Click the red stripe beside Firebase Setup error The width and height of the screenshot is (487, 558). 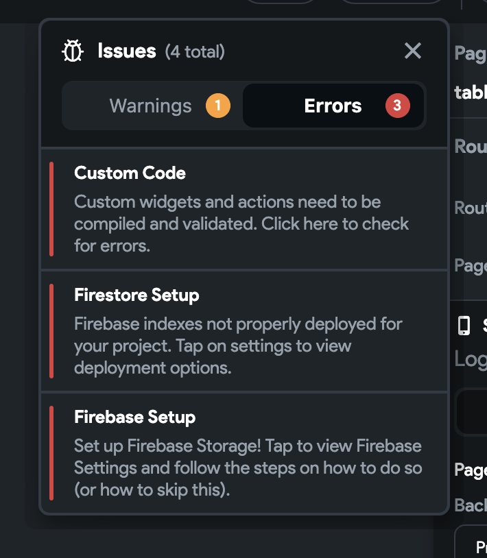click(54, 452)
